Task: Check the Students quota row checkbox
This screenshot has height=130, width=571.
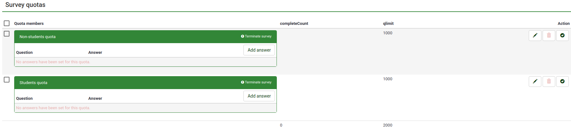Action: 7,80
